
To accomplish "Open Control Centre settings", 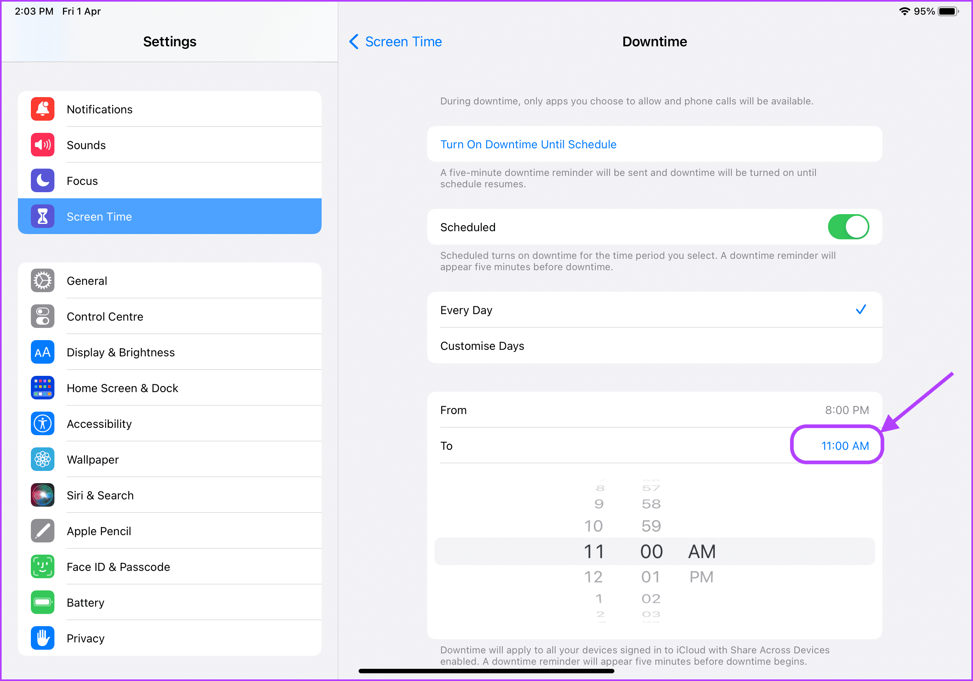I will tap(169, 317).
